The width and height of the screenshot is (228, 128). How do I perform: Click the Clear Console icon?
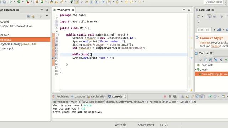point(182,96)
